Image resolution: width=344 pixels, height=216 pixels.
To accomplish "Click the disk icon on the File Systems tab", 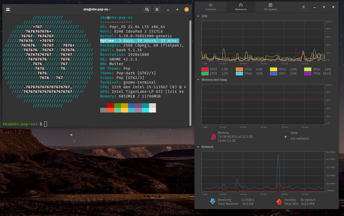I will coord(270,5).
